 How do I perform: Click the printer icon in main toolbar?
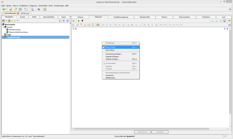pos(32,9)
